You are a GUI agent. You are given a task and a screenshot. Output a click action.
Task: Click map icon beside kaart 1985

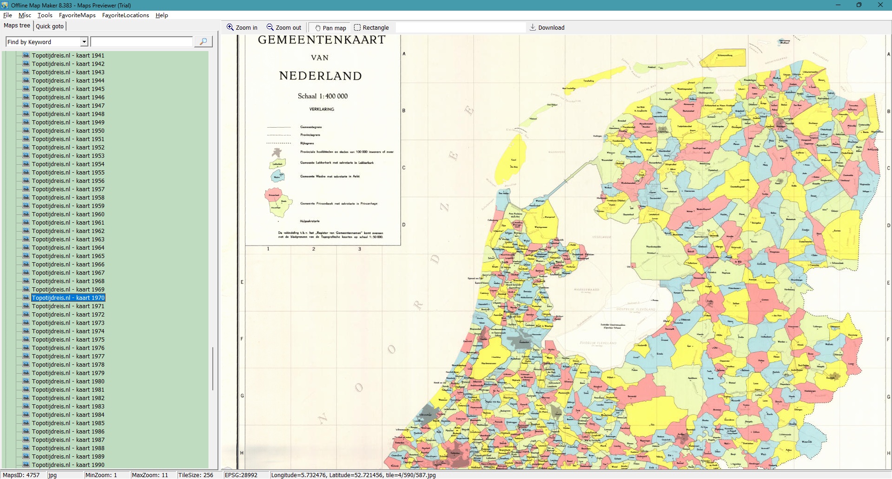point(26,423)
